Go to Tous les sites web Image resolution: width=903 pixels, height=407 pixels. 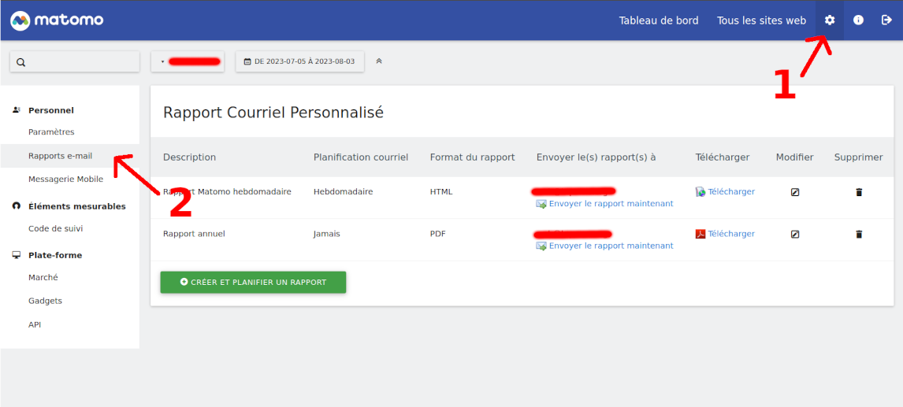761,20
